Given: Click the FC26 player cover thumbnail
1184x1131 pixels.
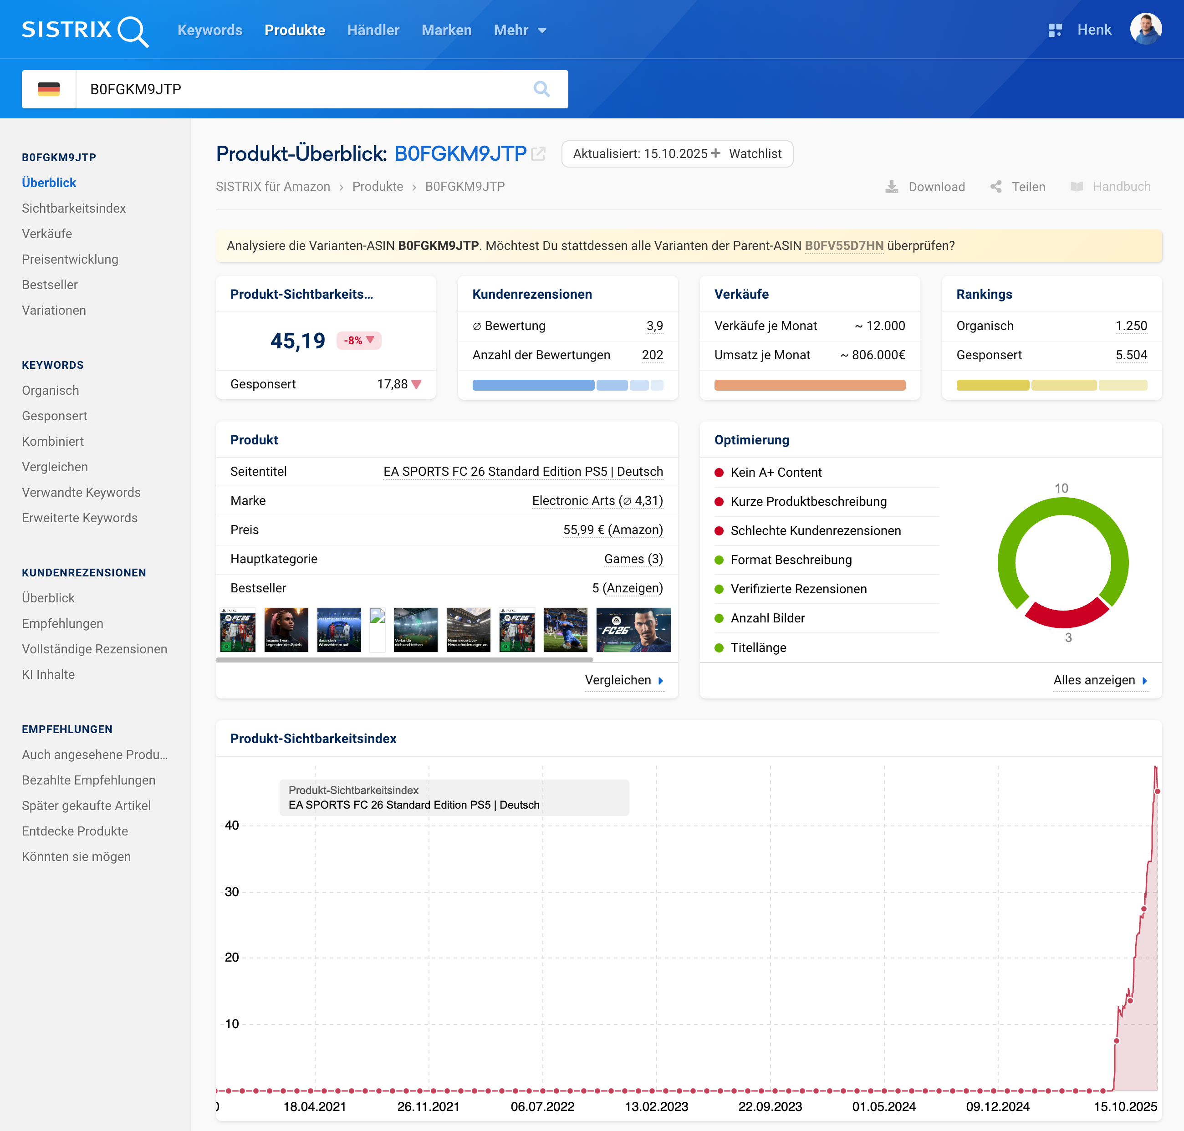Looking at the screenshot, I should pyautogui.click(x=633, y=630).
